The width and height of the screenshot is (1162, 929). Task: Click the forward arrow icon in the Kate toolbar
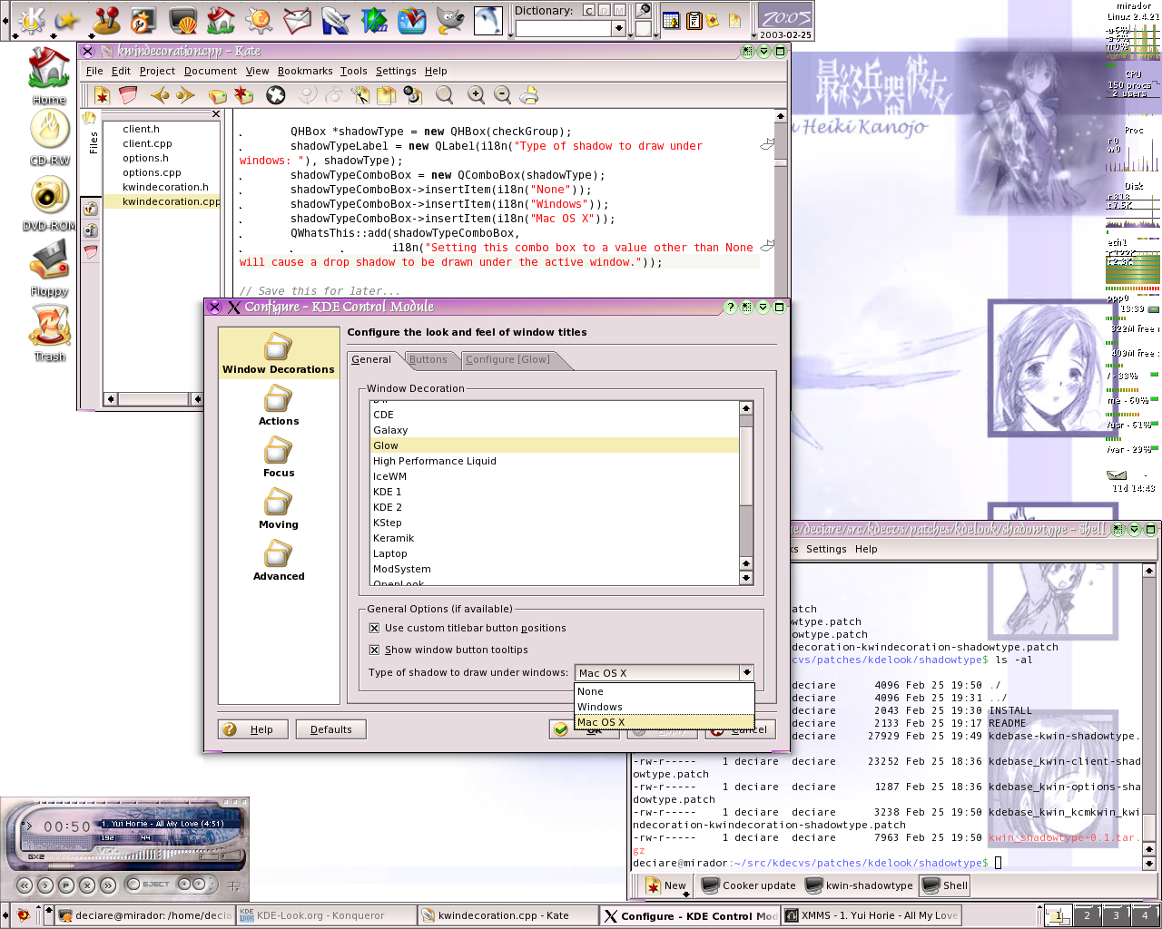(186, 94)
